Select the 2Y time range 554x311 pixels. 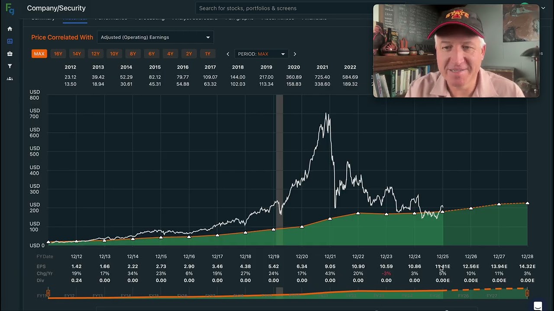pyautogui.click(x=189, y=54)
